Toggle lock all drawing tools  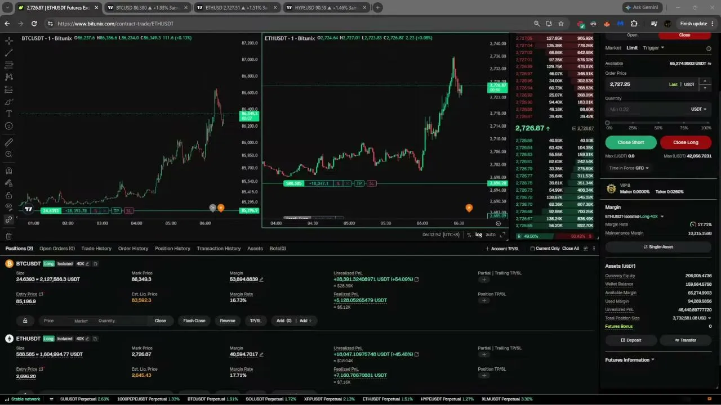click(9, 195)
